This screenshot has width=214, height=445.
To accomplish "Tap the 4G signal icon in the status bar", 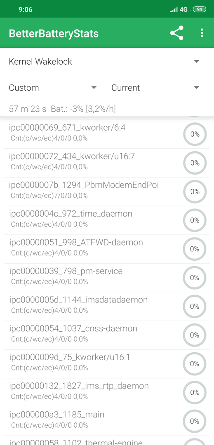I will (183, 9).
